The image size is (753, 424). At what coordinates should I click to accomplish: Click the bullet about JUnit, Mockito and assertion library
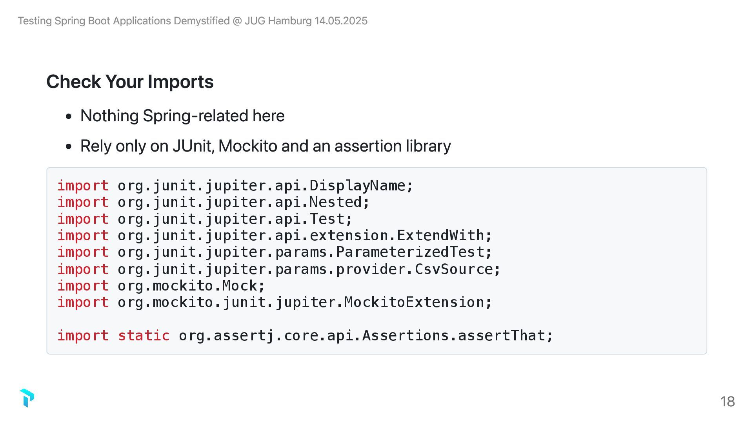point(266,146)
